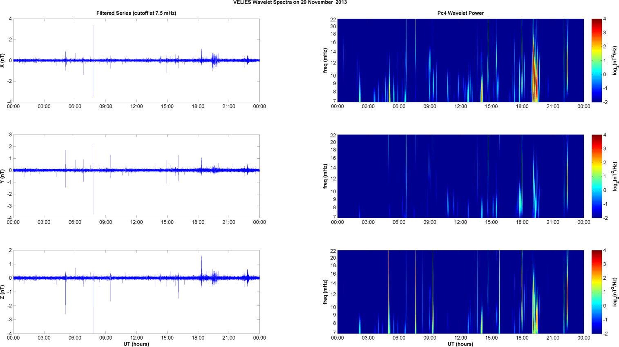
Task: Click the X (nT) axis label
Action: point(3,60)
